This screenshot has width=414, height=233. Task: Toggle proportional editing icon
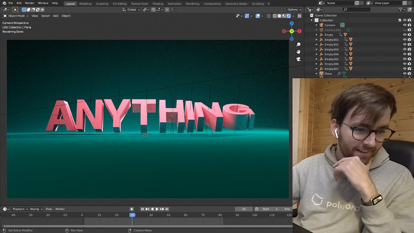tap(167, 10)
